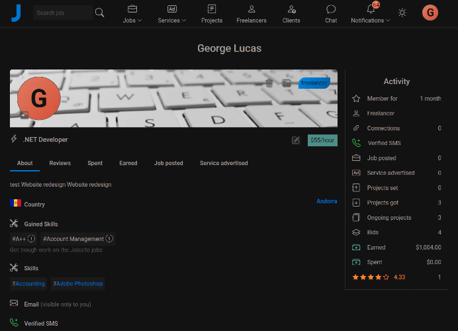The image size is (458, 331).
Task: Click the Projects set upload icon
Action: 356,187
